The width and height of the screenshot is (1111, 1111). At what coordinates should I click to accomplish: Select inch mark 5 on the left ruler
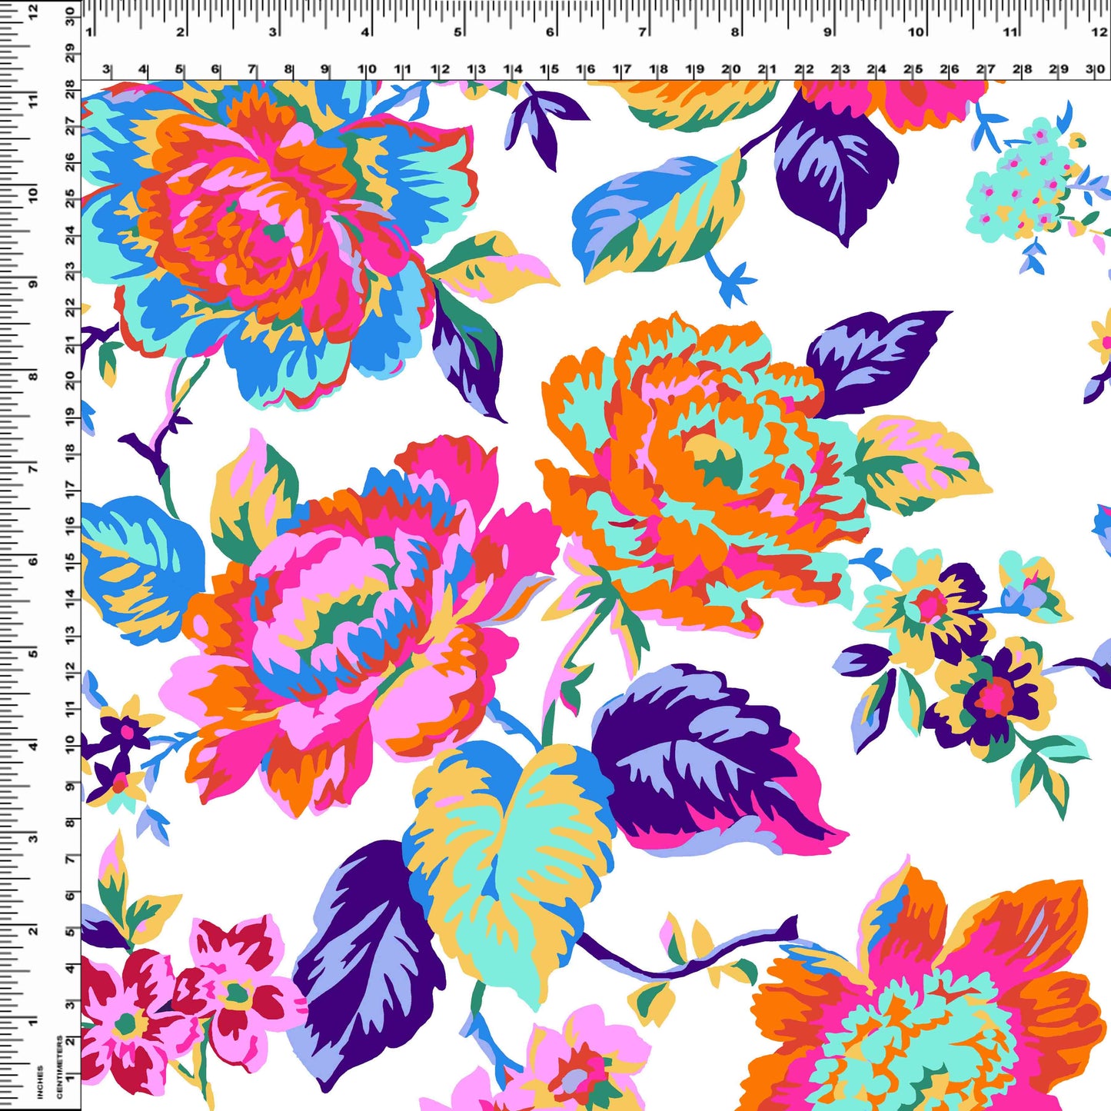[32, 654]
